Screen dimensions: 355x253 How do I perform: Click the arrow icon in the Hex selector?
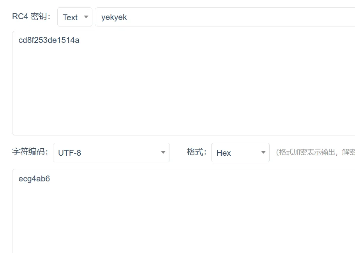click(263, 153)
